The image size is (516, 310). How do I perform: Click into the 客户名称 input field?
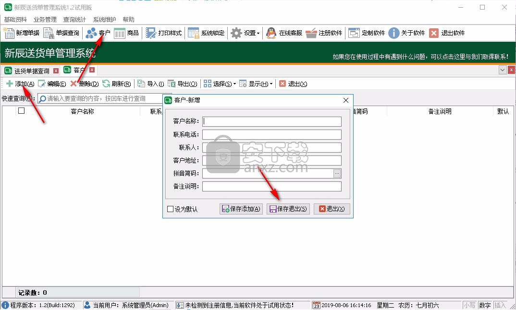pos(272,121)
